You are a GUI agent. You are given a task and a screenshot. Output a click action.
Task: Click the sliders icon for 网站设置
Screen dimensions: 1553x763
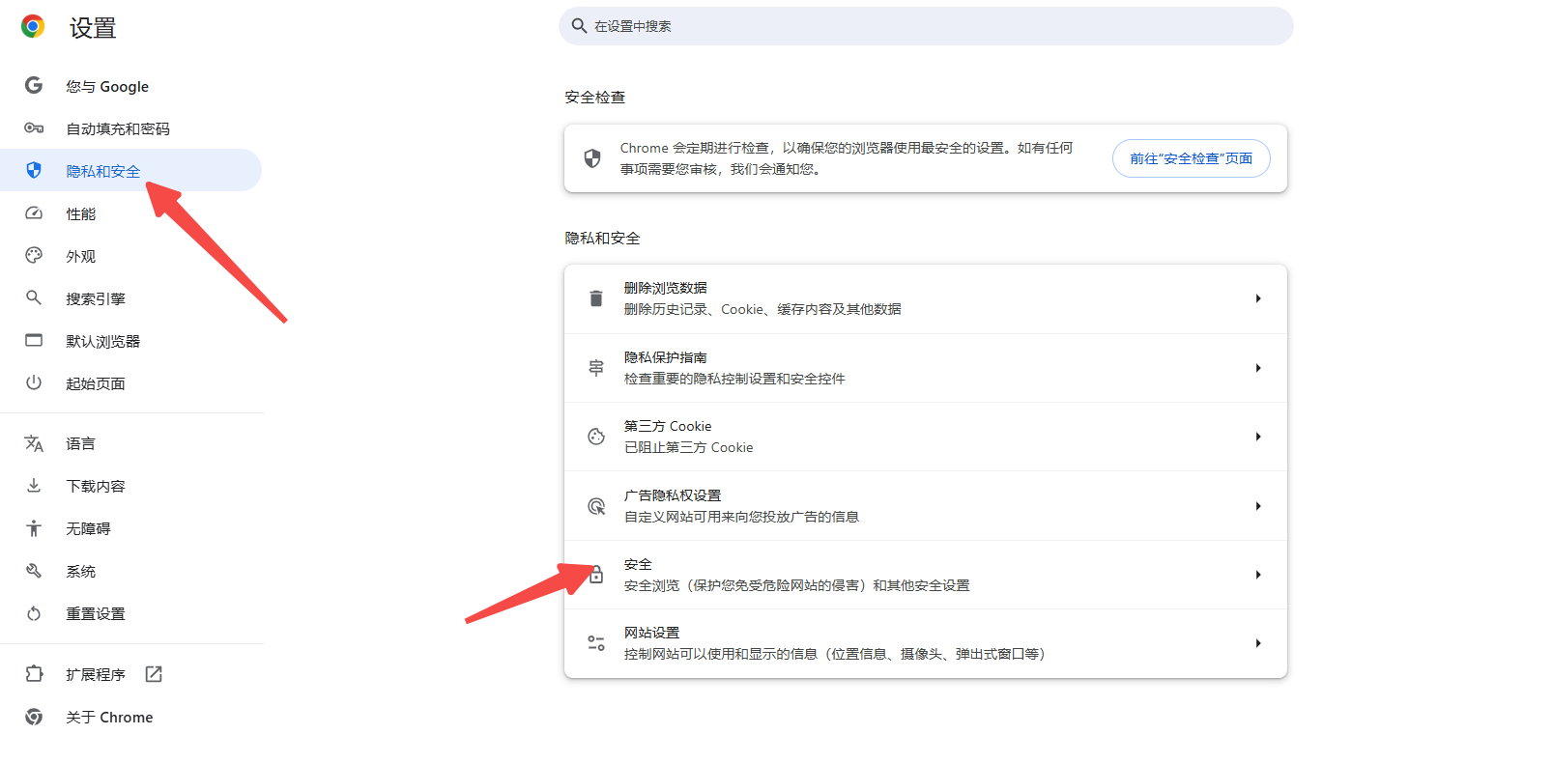coord(596,643)
